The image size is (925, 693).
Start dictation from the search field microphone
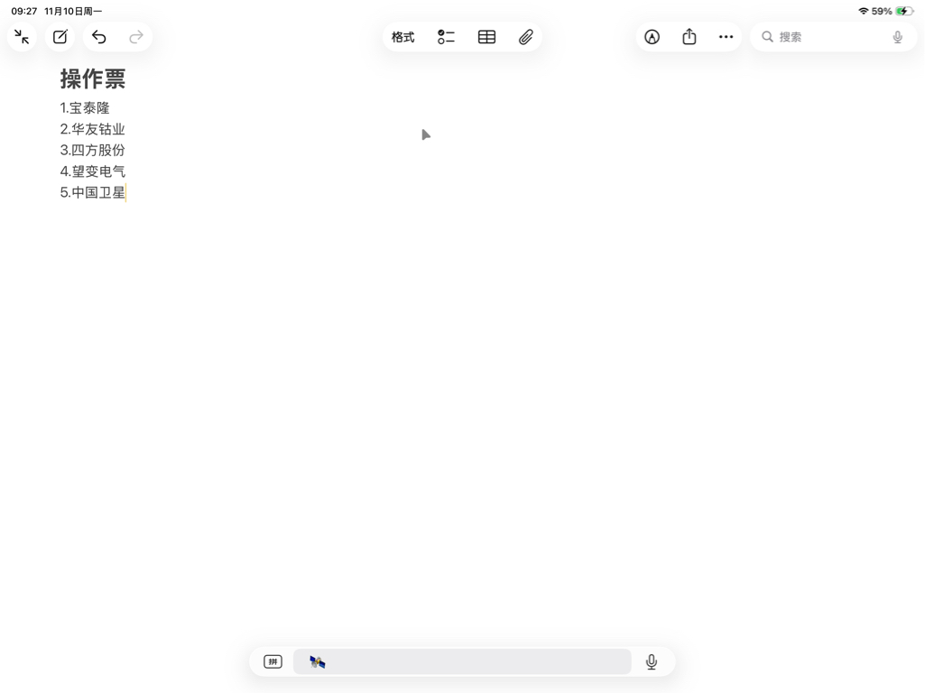coord(897,37)
